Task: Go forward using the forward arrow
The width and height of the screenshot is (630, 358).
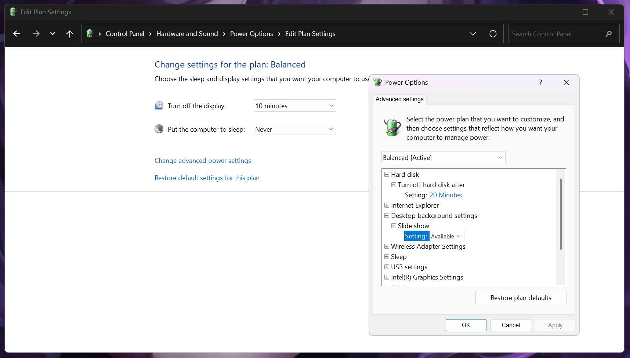Action: tap(36, 34)
